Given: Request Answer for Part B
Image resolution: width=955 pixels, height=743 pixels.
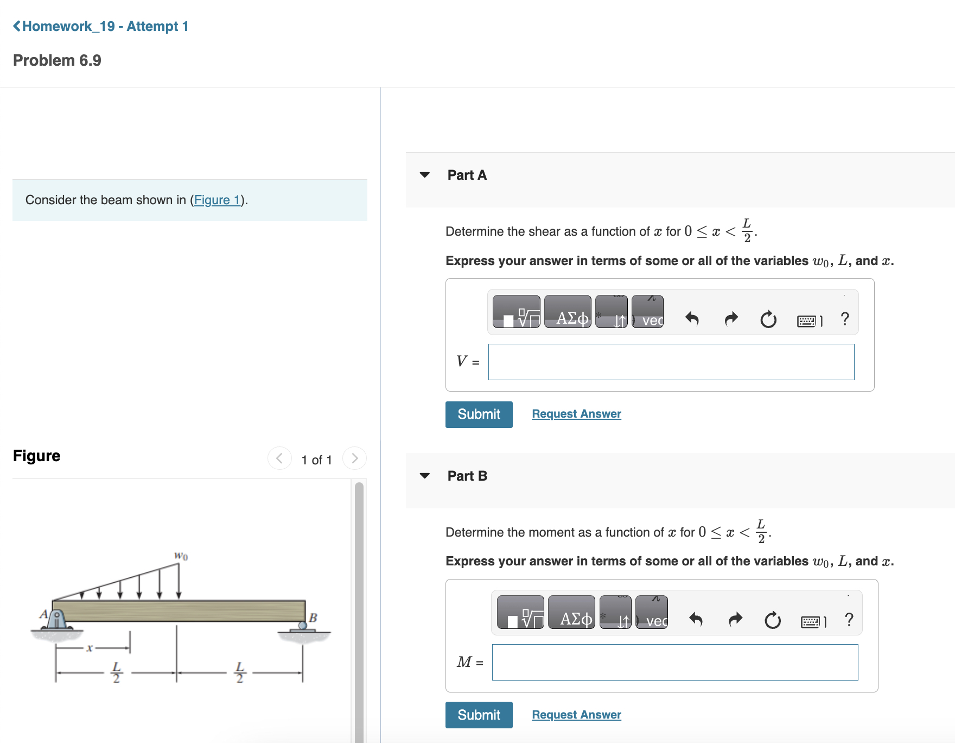Looking at the screenshot, I should click(x=576, y=714).
